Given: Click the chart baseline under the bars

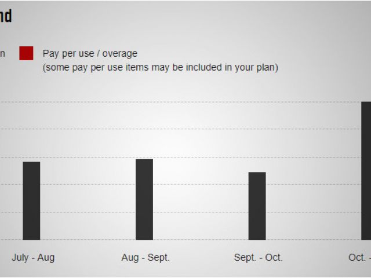Looking at the screenshot, I should point(185,240).
